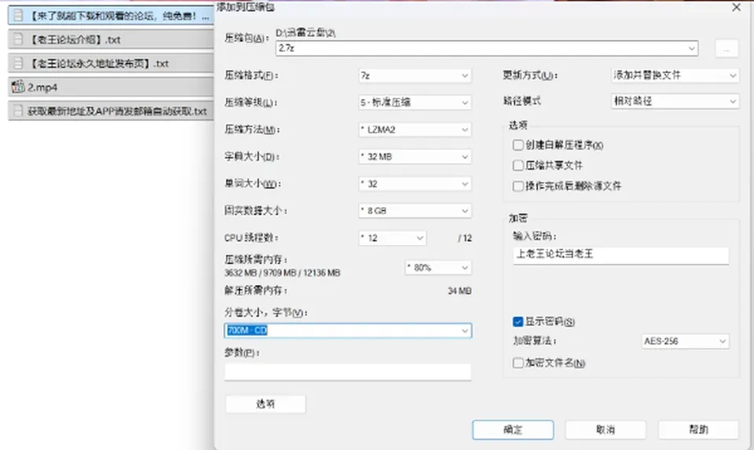Open the 更新方式 dropdown
This screenshot has height=450, width=754.
675,75
